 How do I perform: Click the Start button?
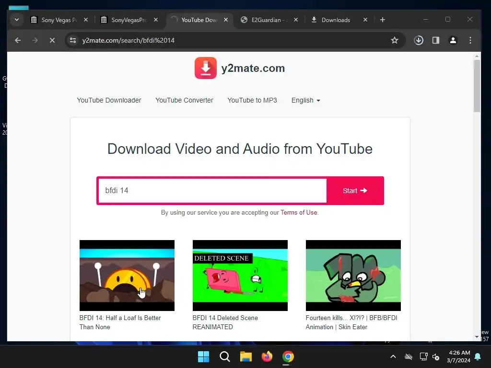[355, 191]
